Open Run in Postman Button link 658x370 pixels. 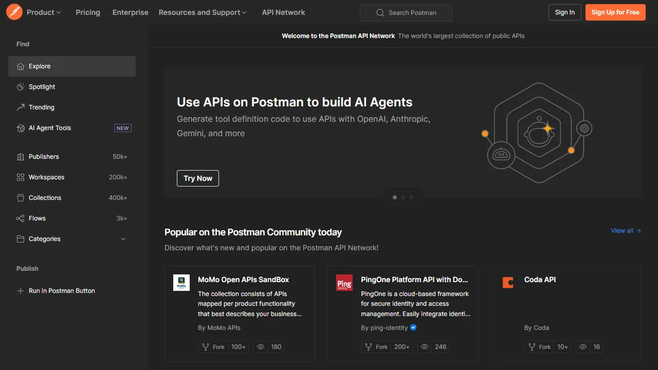pos(62,291)
